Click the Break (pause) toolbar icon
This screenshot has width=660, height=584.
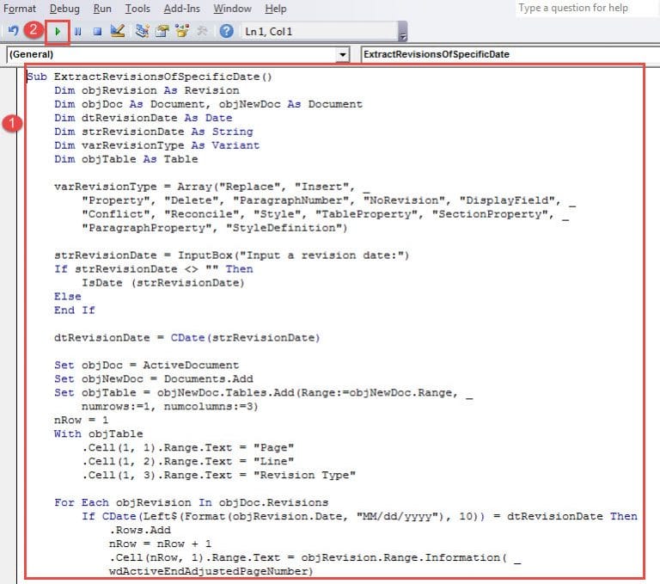click(78, 32)
